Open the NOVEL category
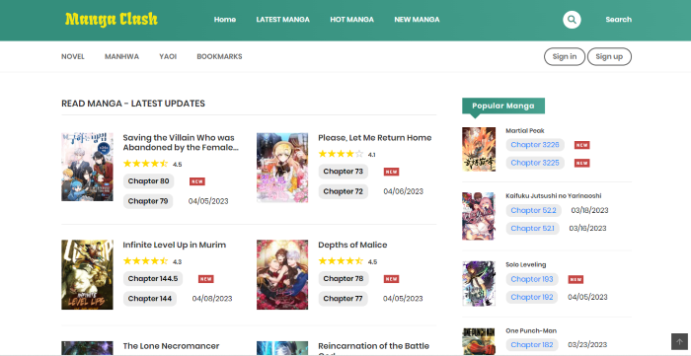 point(73,56)
